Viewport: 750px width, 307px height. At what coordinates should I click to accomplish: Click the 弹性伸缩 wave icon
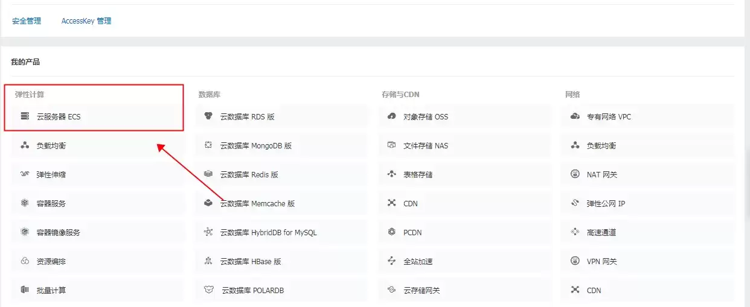25,174
